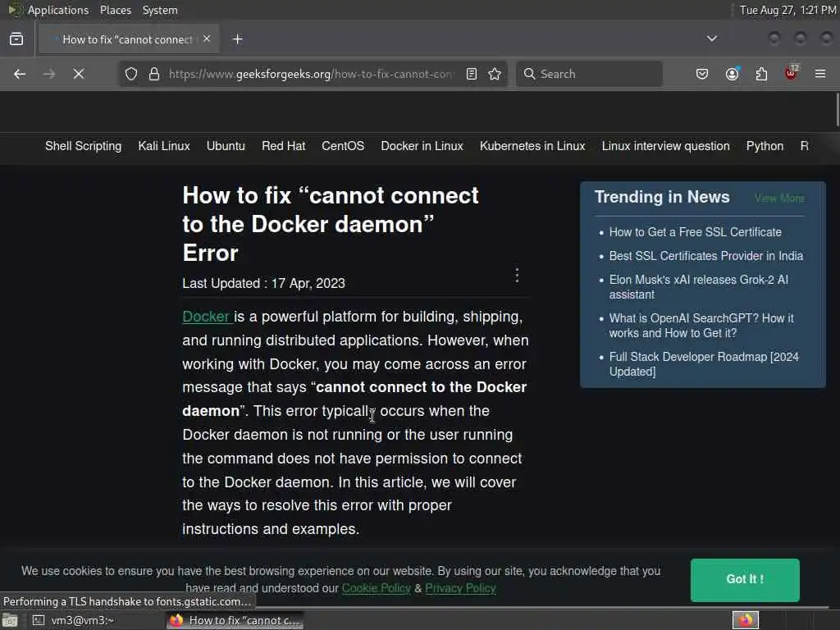Go back to the previous page
840x630 pixels.
pyautogui.click(x=20, y=74)
